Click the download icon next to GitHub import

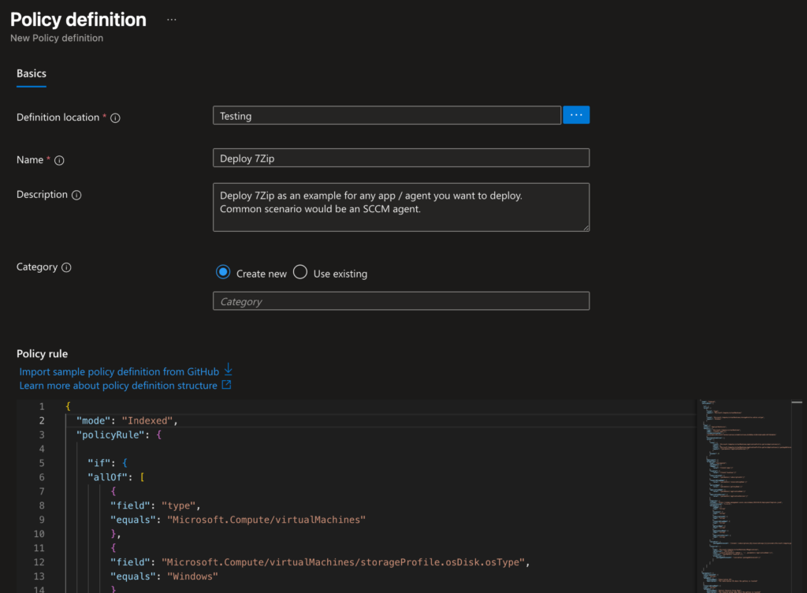(229, 370)
